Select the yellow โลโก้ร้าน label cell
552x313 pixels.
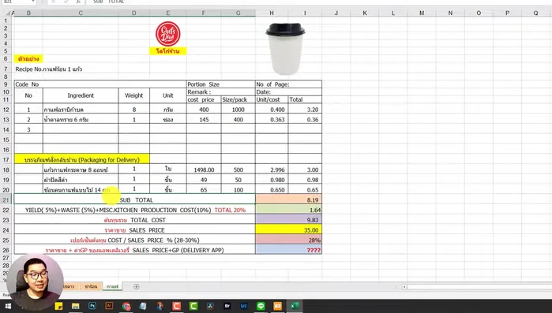(168, 51)
